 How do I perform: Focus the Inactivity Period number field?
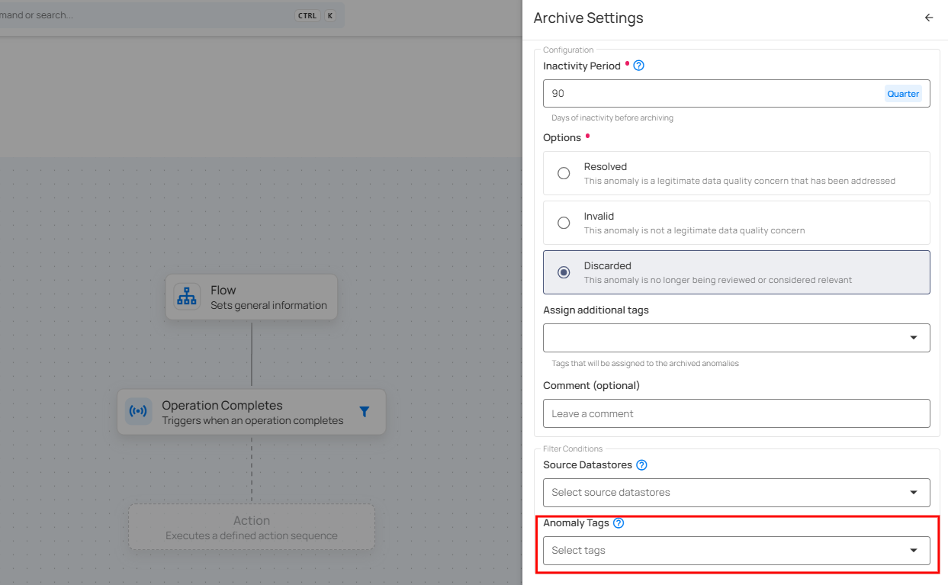pyautogui.click(x=709, y=94)
